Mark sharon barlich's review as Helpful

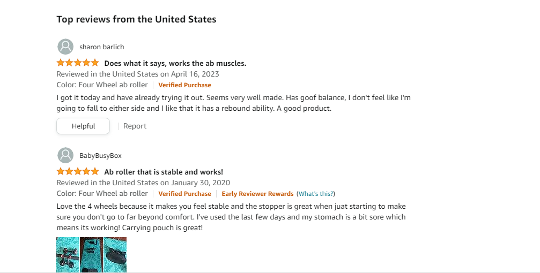83,126
